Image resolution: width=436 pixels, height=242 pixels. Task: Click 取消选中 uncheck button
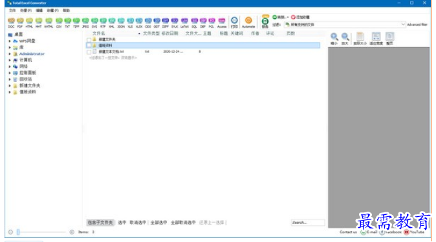coord(138,223)
